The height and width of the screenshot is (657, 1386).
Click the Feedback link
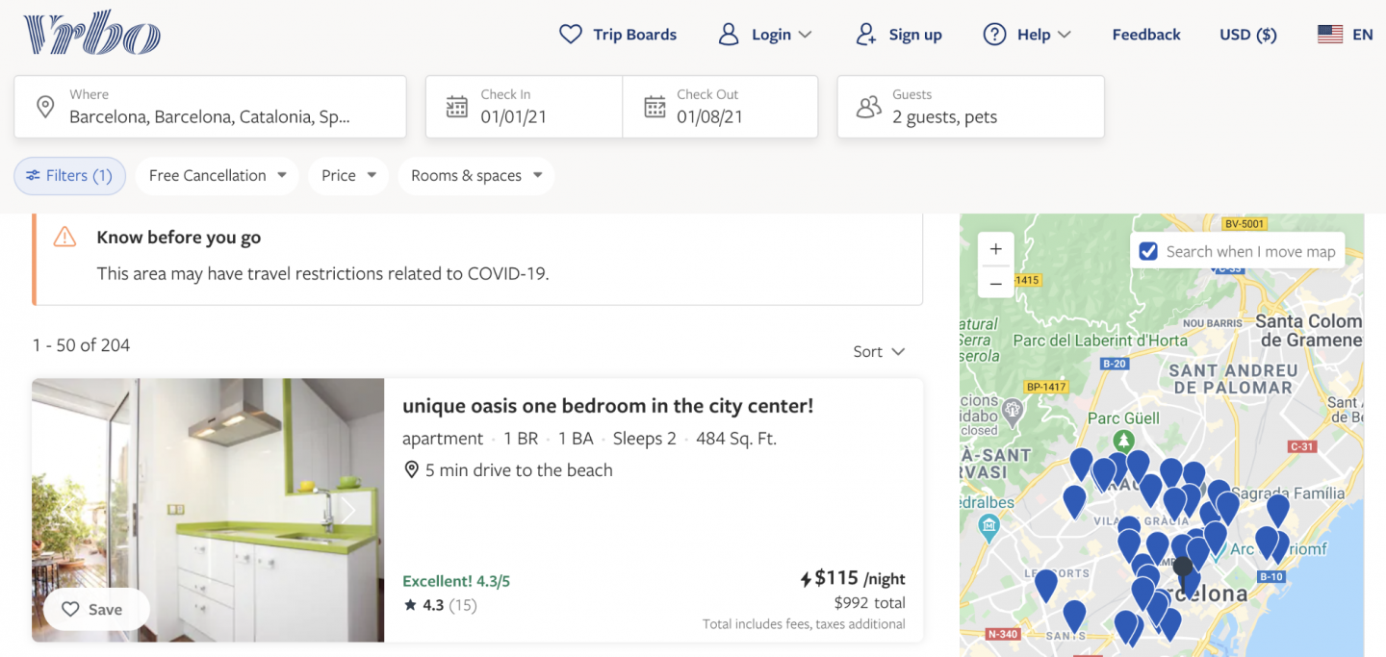[1145, 35]
